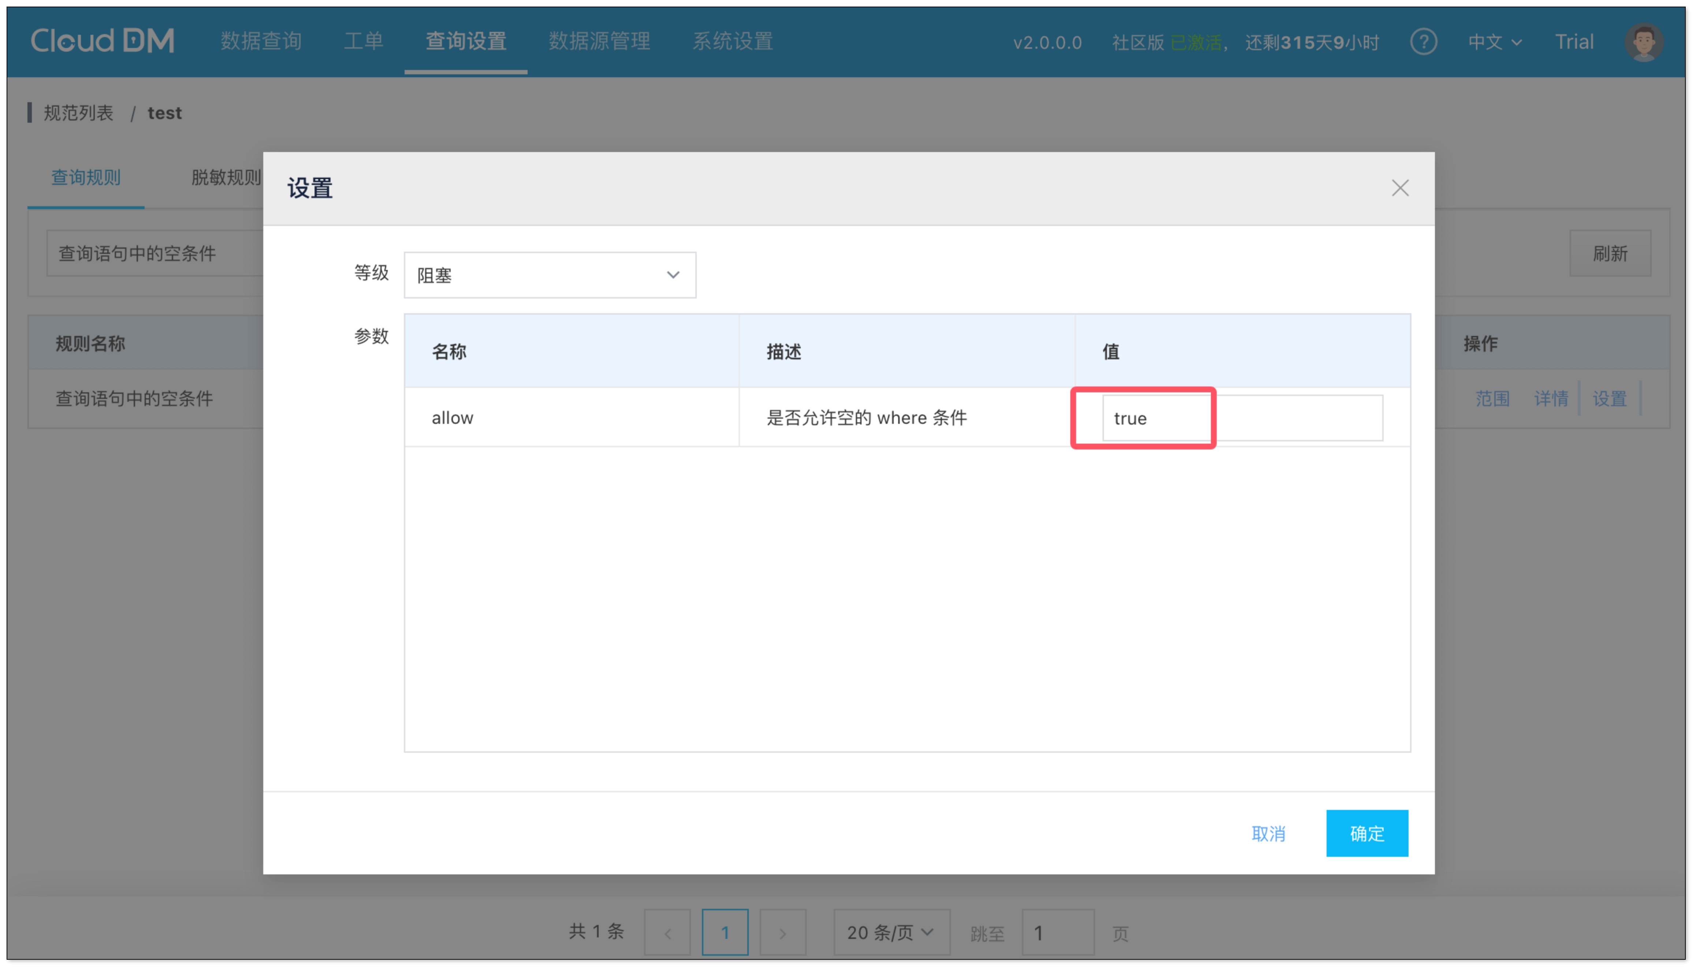Go to next page arrow
This screenshot has height=970, width=1696.
click(782, 933)
